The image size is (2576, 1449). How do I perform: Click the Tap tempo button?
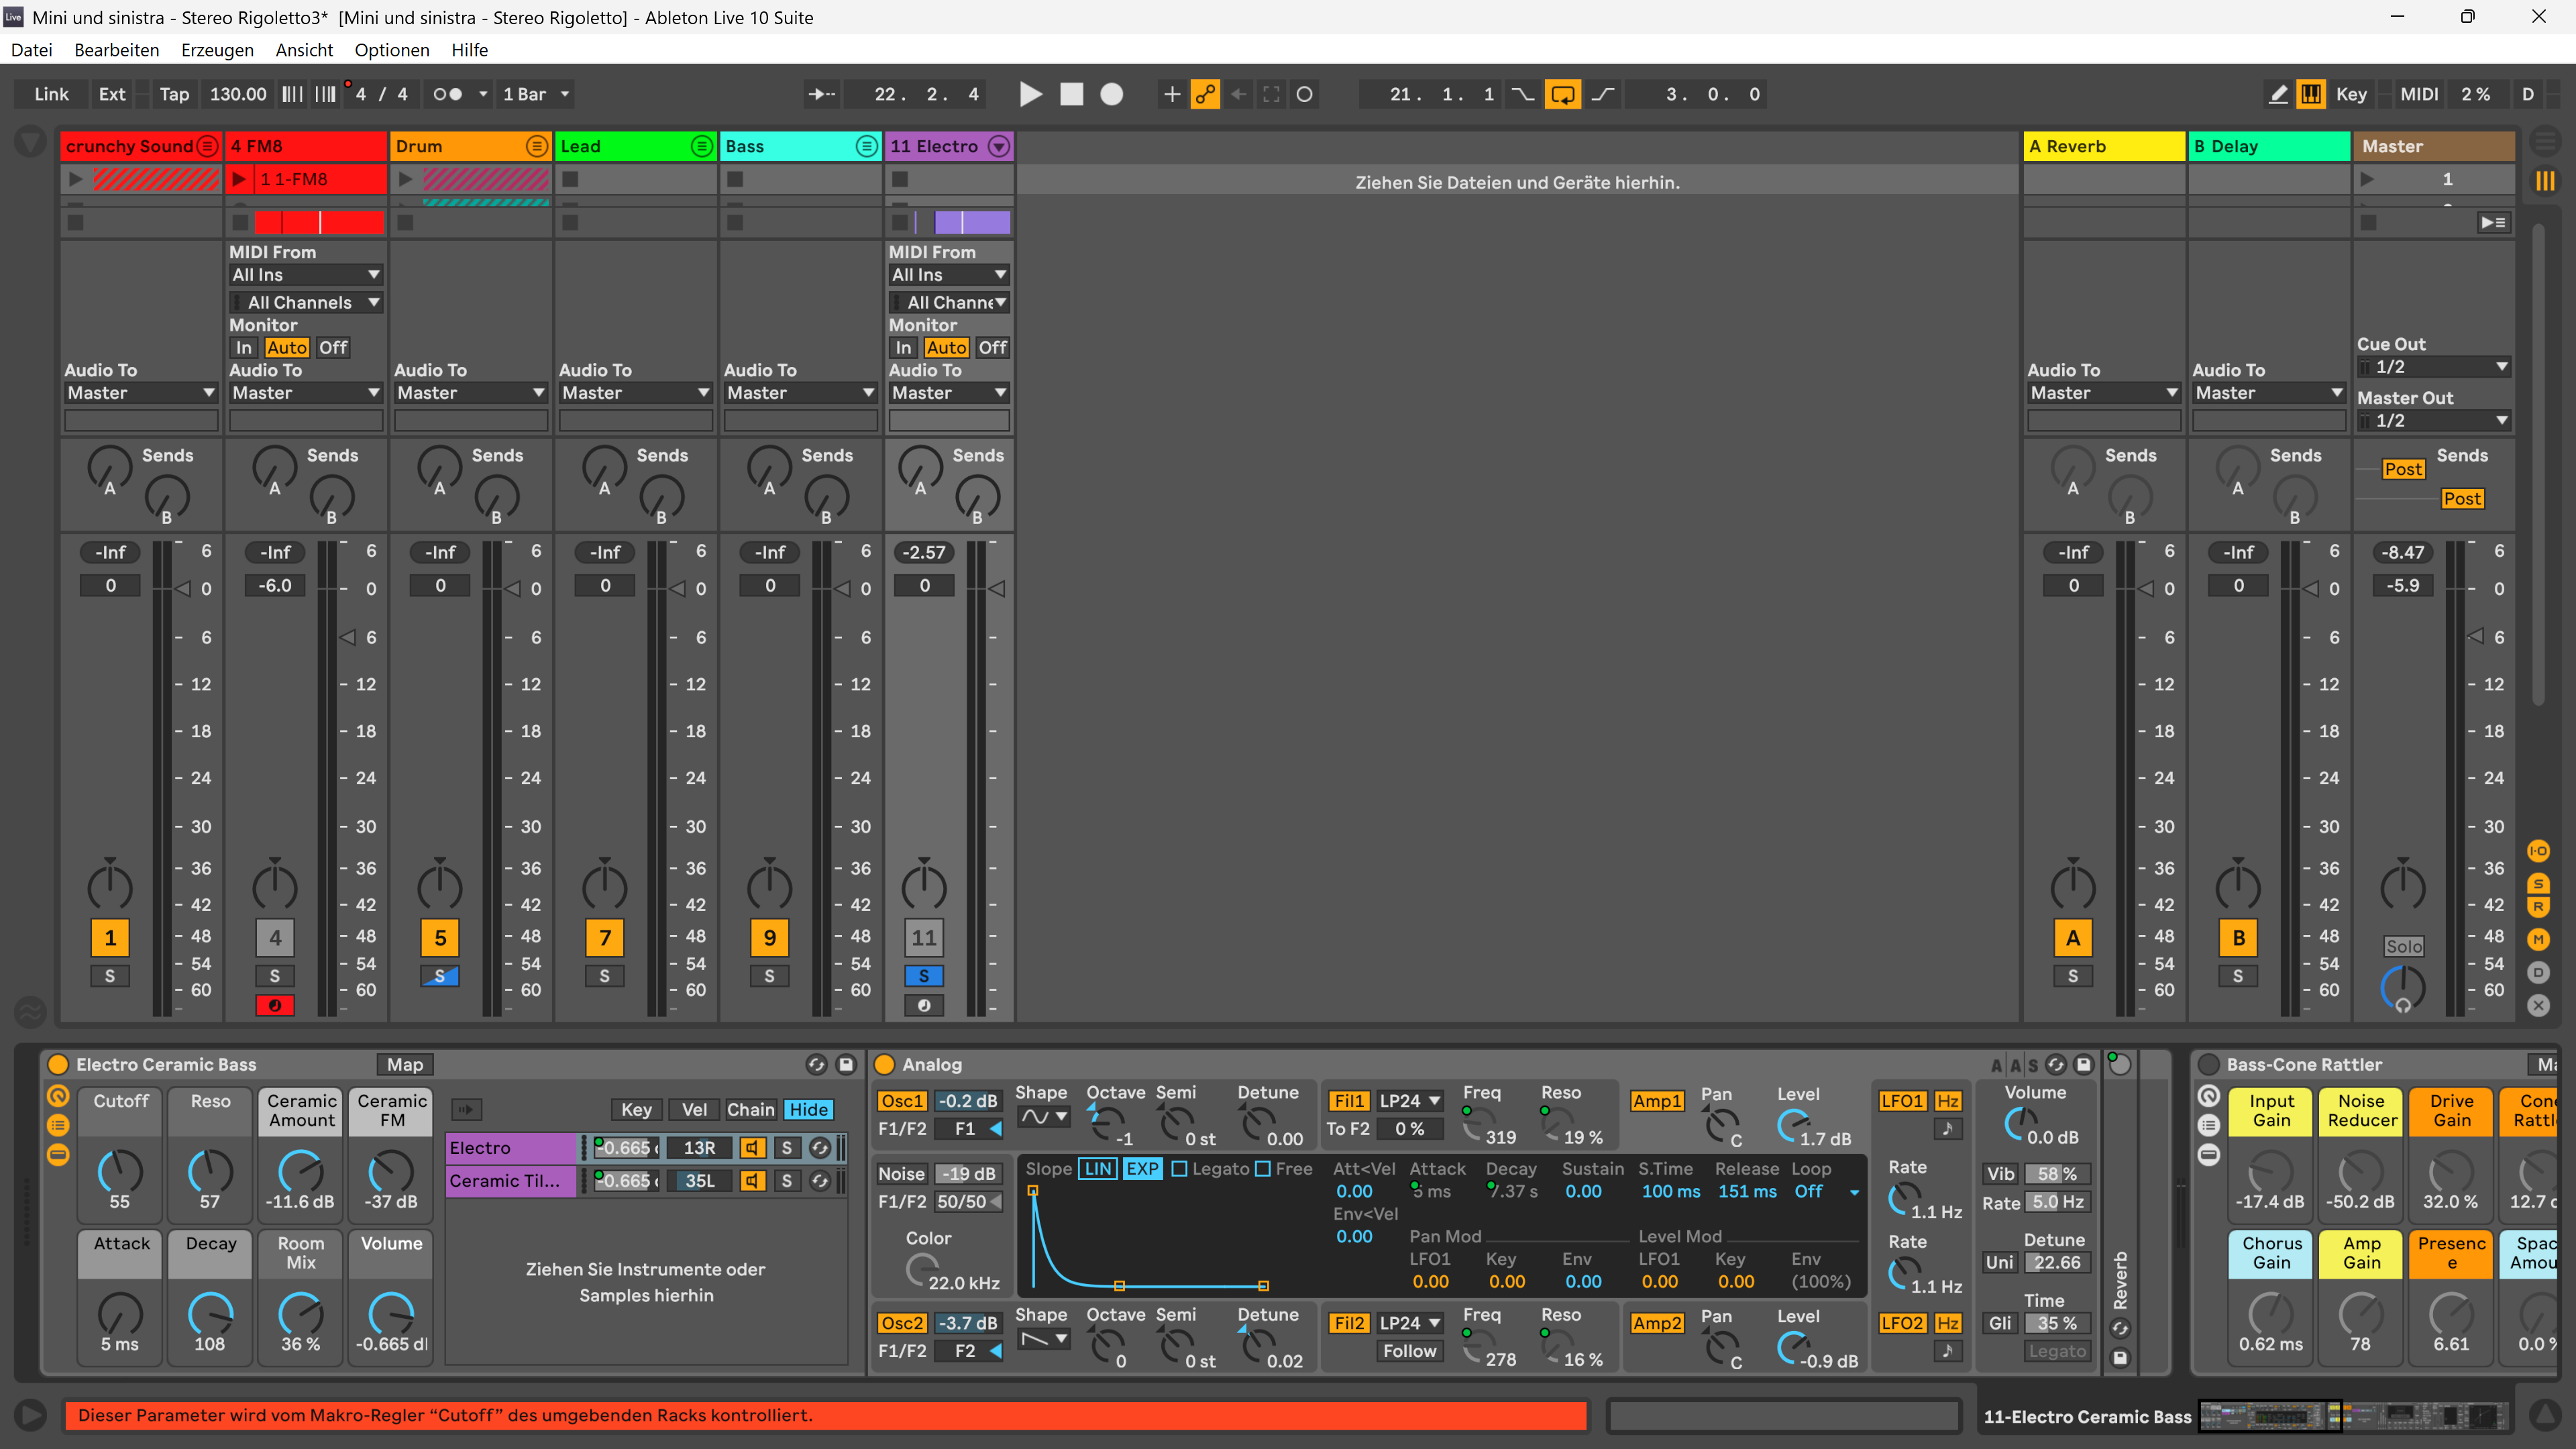[174, 94]
